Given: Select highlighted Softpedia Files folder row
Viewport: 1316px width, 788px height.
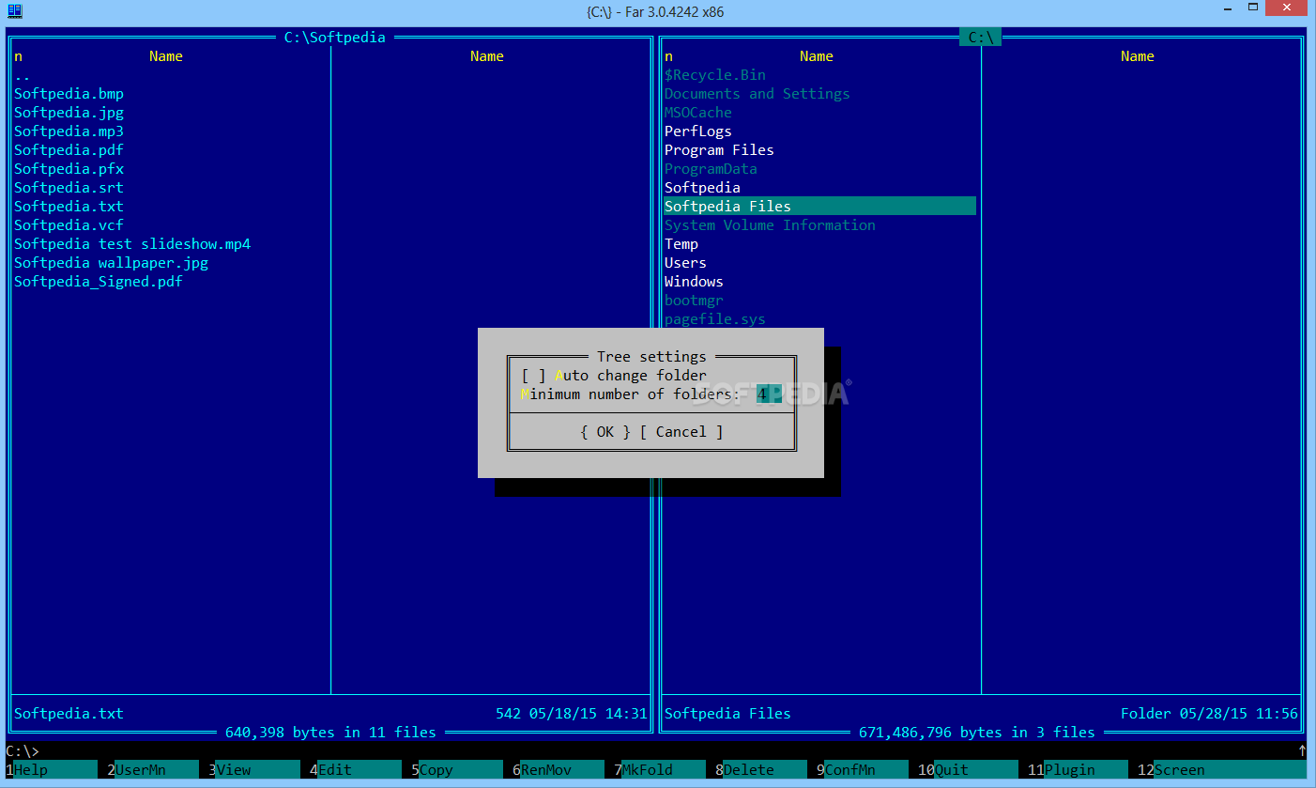Looking at the screenshot, I should pos(819,207).
